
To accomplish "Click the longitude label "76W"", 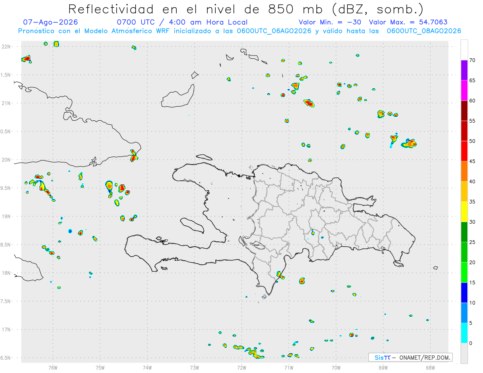I will point(53,367).
